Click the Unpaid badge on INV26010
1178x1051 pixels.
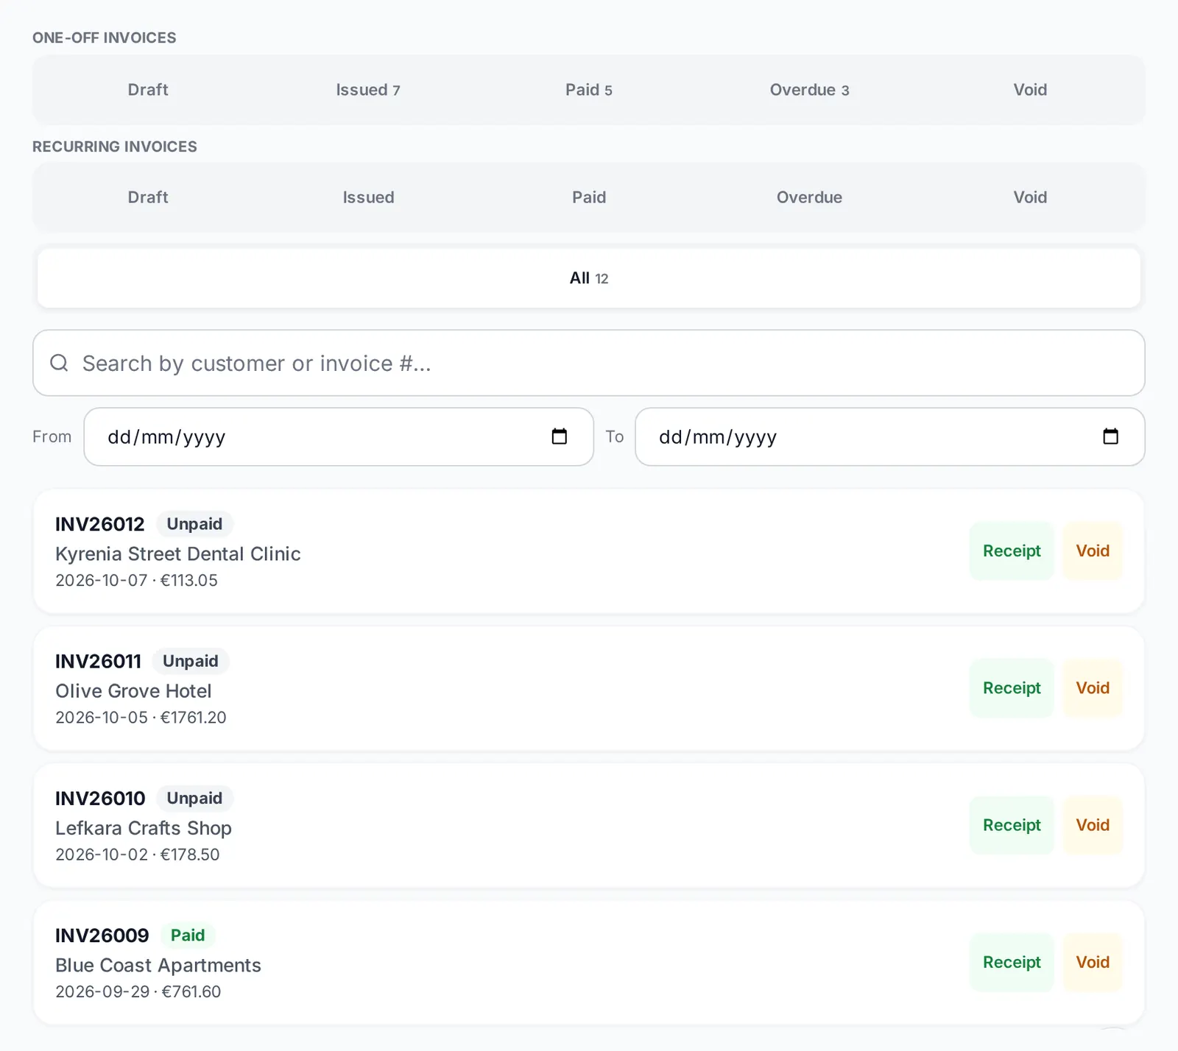[x=194, y=798]
